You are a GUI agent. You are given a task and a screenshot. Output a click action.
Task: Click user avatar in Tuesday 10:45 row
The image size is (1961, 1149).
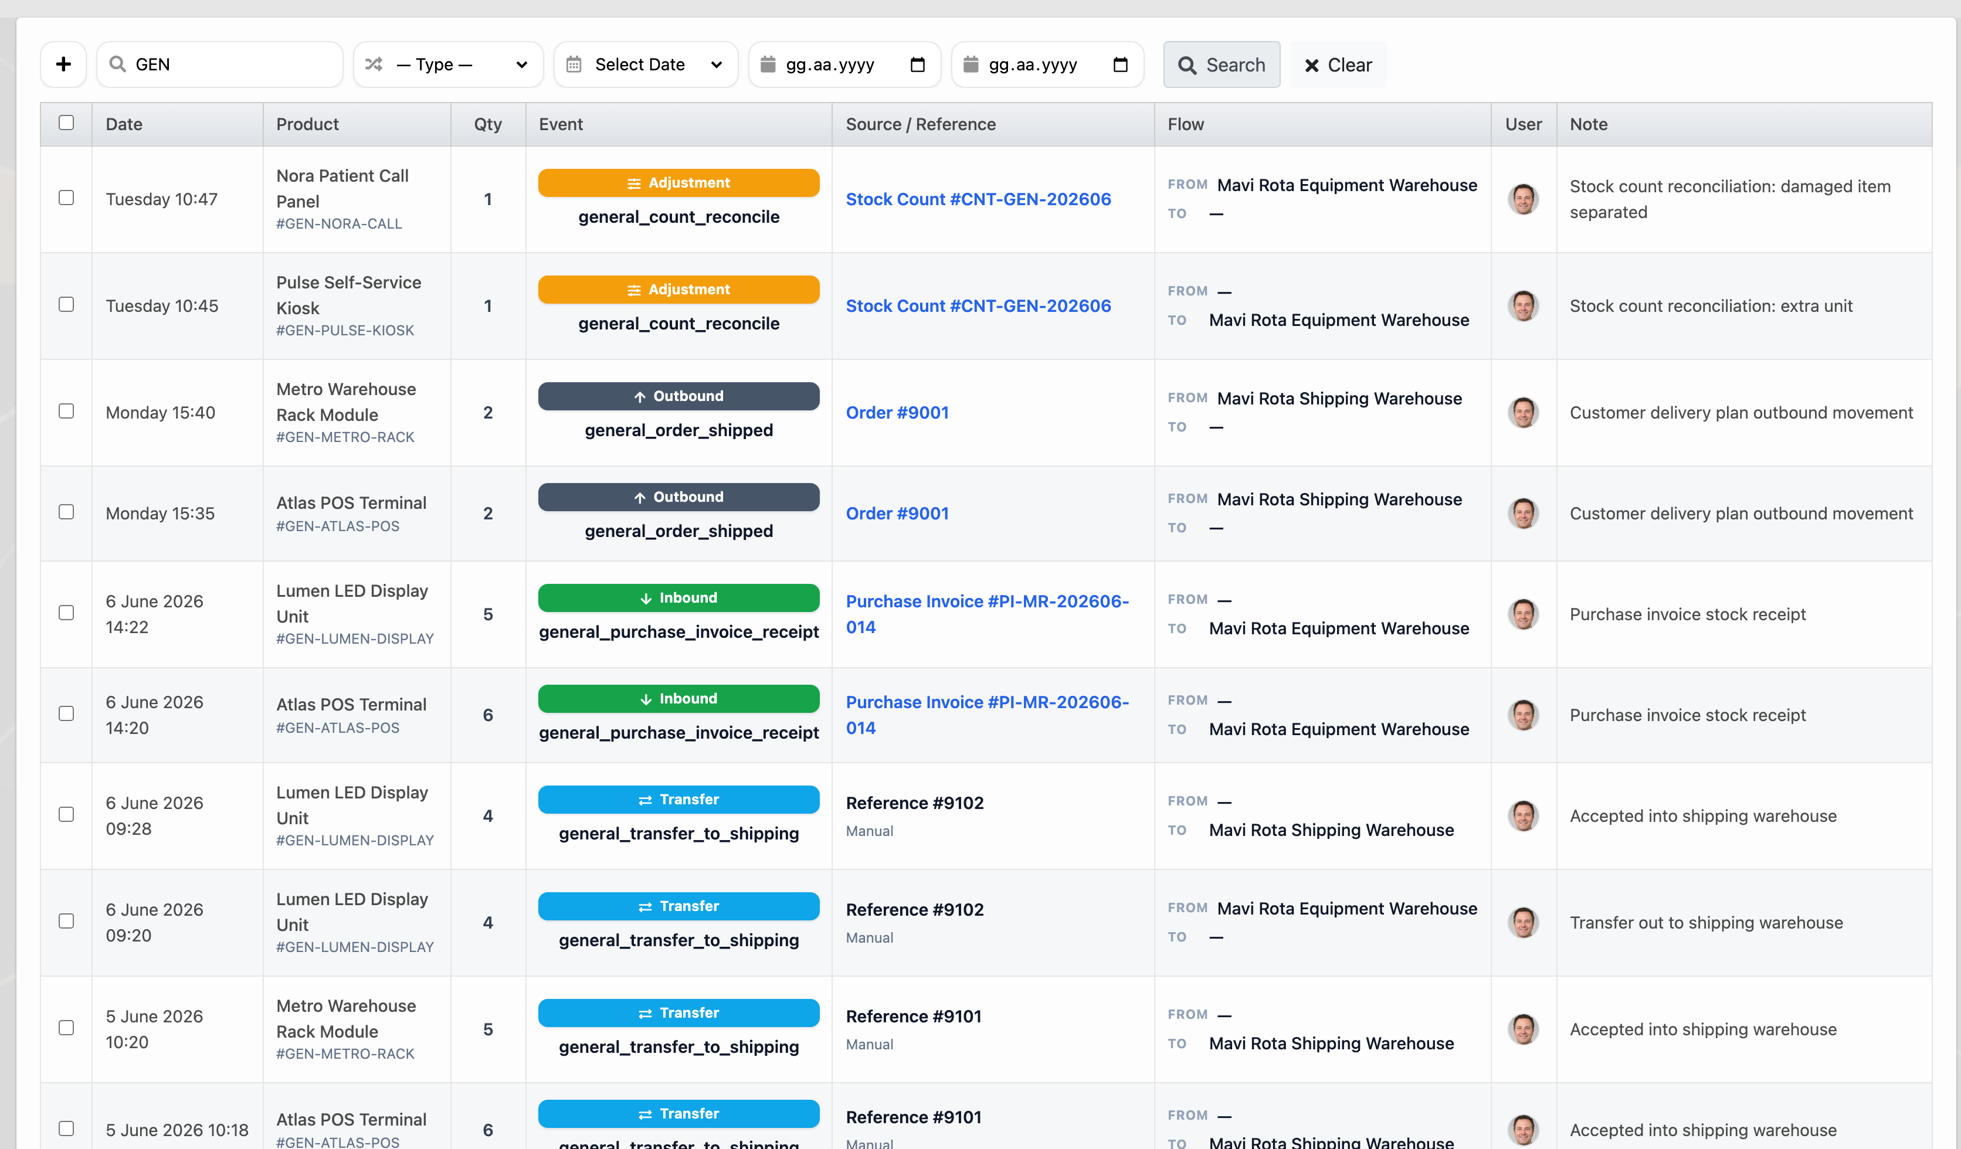coord(1523,306)
